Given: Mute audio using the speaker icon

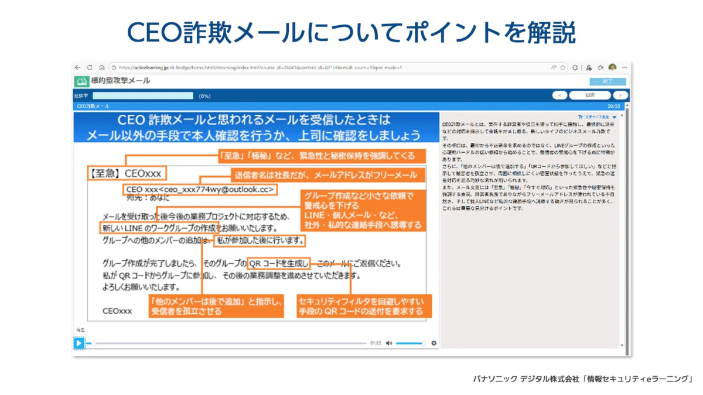Looking at the screenshot, I should coord(389,344).
